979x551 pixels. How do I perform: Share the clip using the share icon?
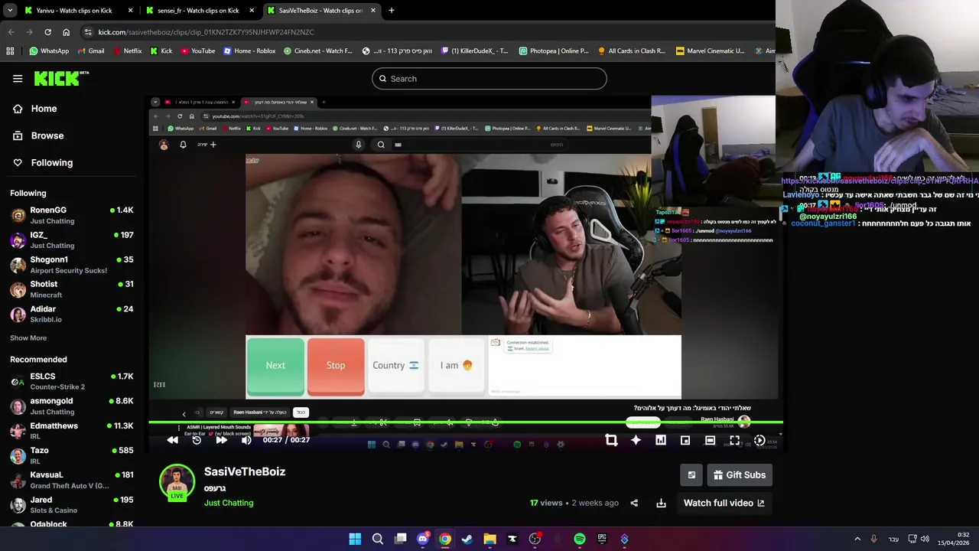pyautogui.click(x=634, y=503)
